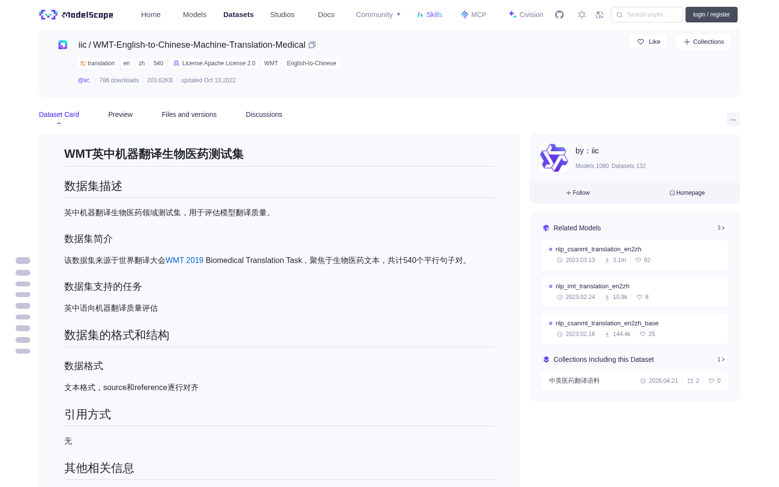Expand Collections list via 1 chevron

tap(721, 359)
